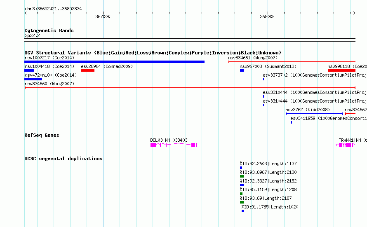Click blue block under %ID:92.3327|Length:2152
The image size is (367, 227).
242,185
